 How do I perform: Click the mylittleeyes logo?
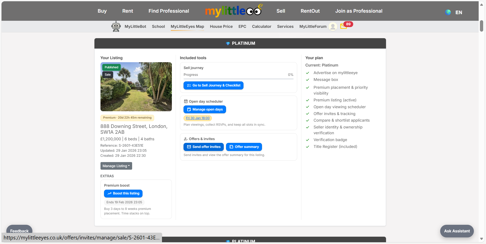pyautogui.click(x=233, y=11)
